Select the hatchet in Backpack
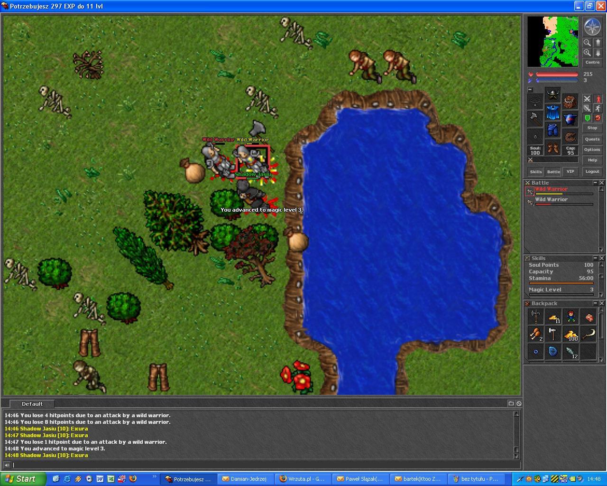607x486 pixels. [x=553, y=334]
